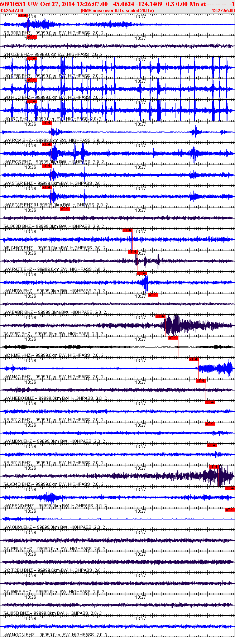Click the event ID 60910581 in the header
The height and width of the screenshot is (637, 235).
[13, 4]
